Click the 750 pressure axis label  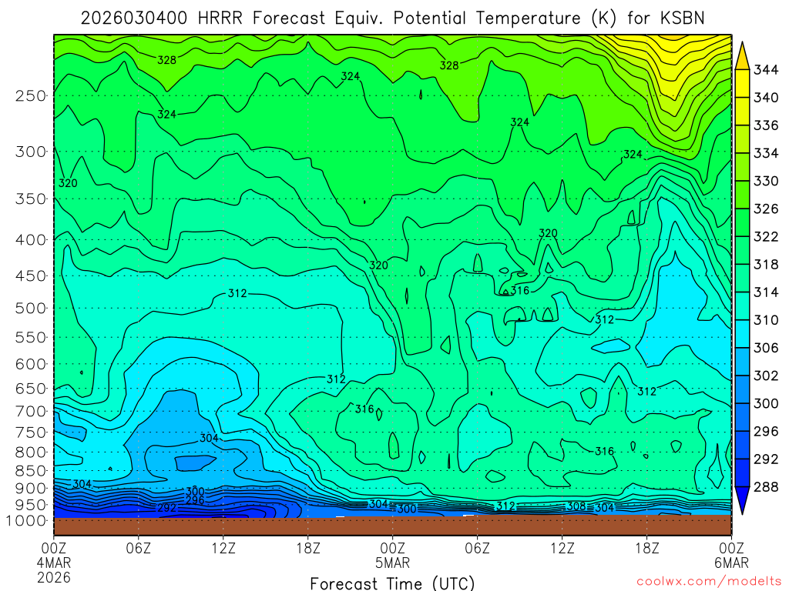point(31,432)
